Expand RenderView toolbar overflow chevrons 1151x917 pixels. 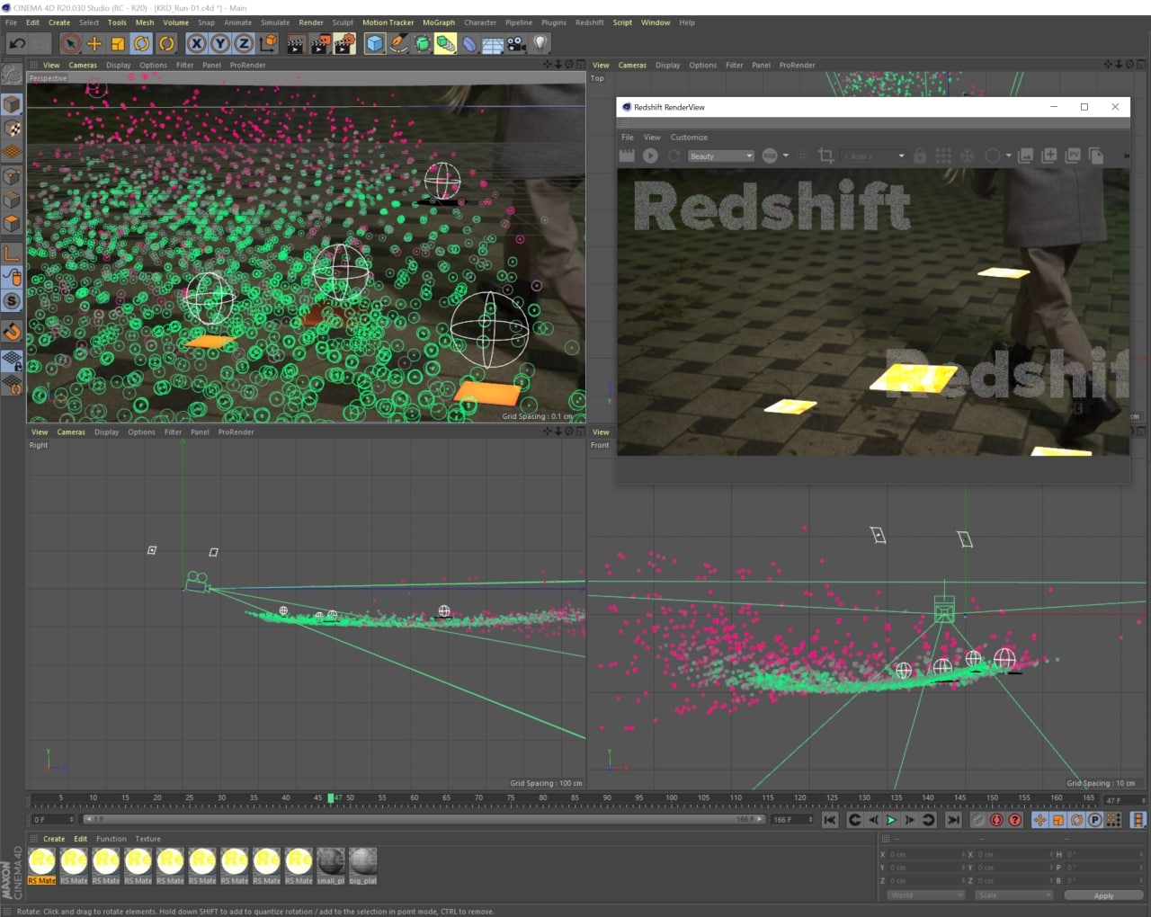pyautogui.click(x=1126, y=156)
